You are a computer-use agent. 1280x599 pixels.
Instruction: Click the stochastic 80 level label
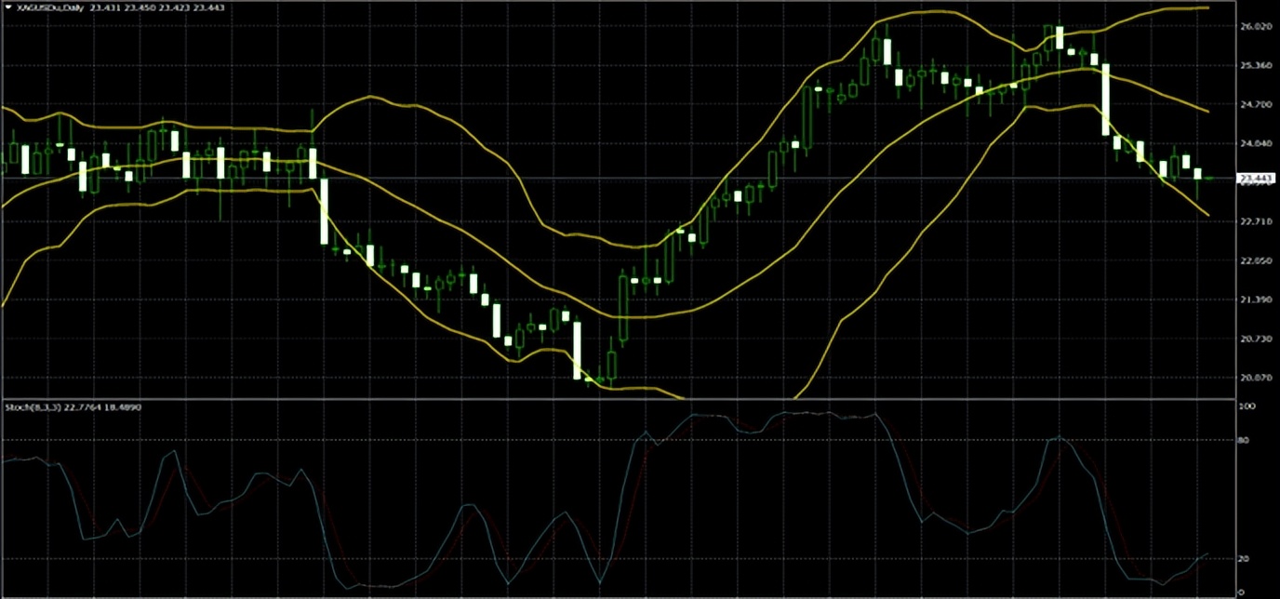(x=1244, y=440)
